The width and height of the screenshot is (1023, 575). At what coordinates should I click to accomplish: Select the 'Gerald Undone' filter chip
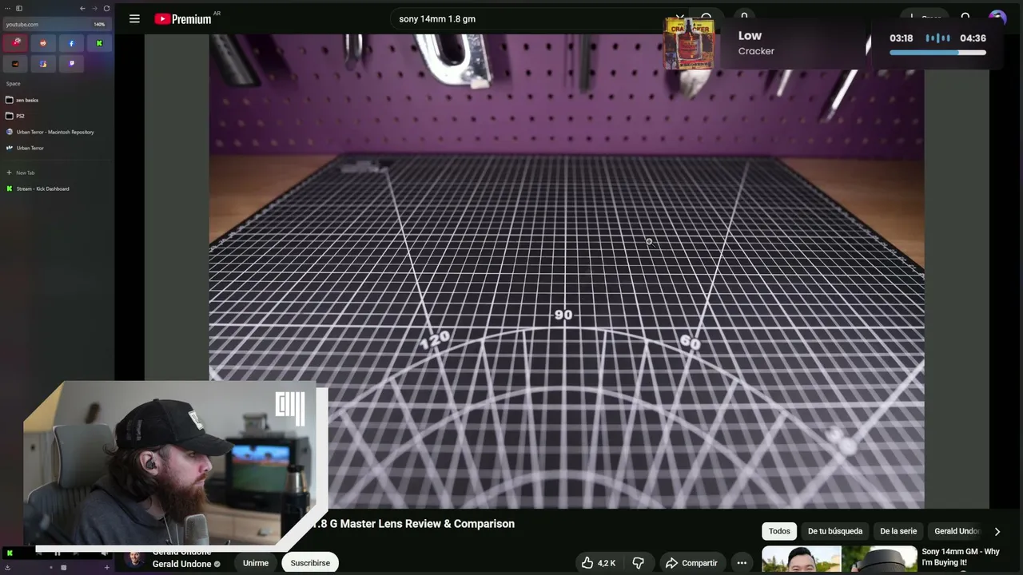(957, 531)
